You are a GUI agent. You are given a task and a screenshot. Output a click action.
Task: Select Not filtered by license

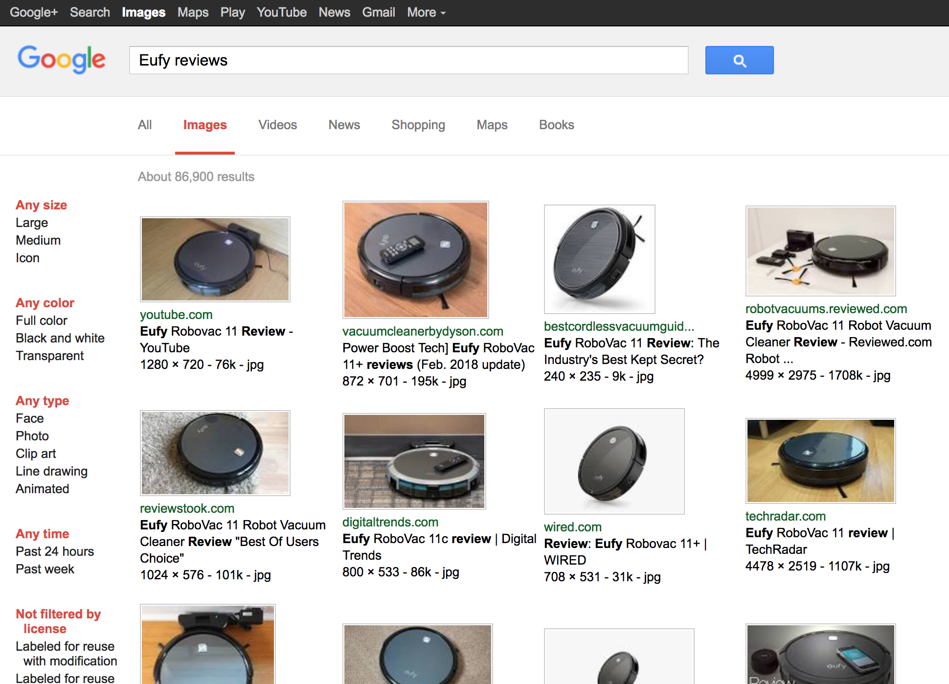tap(58, 621)
